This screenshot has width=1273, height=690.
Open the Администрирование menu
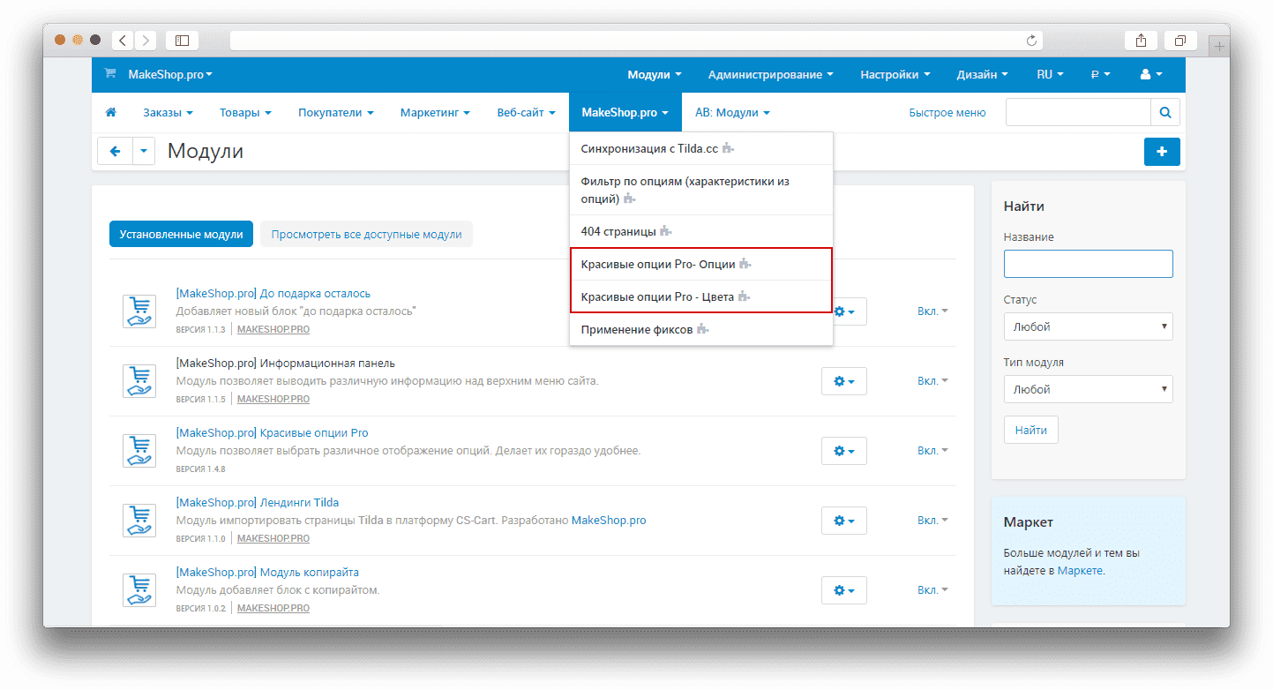770,75
